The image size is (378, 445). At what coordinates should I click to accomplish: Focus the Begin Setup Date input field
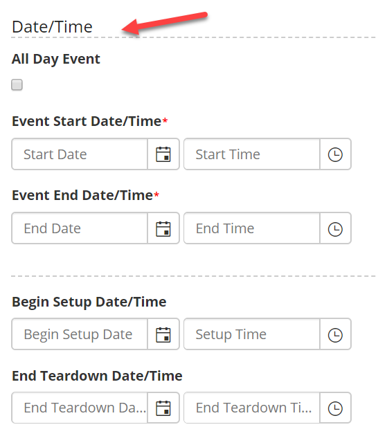coord(80,334)
